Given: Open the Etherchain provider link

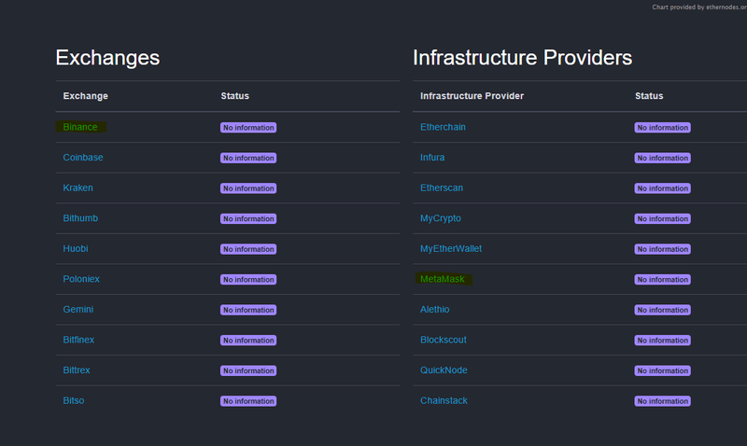Looking at the screenshot, I should (444, 127).
